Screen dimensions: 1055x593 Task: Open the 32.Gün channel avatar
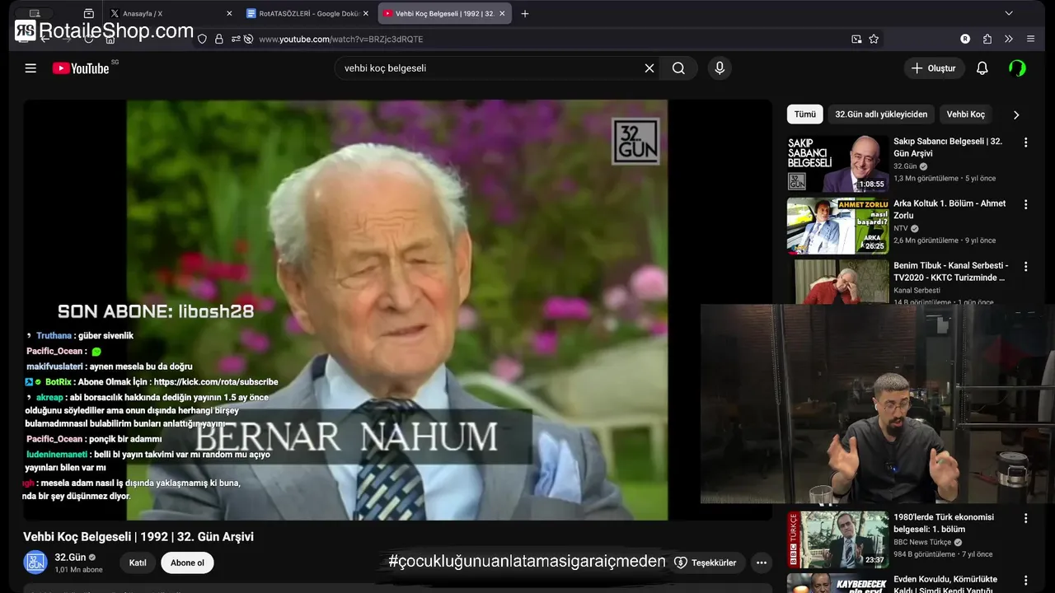click(x=35, y=563)
